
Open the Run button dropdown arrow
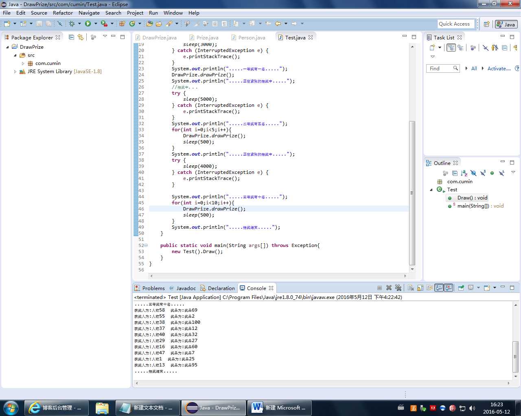(x=96, y=24)
